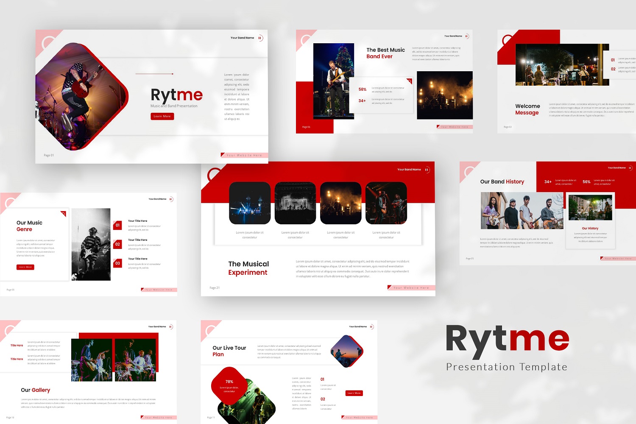Click the pause icon on the Our Music Genre slide
Image resolution: width=636 pixels, height=424 pixels.
tap(171, 199)
